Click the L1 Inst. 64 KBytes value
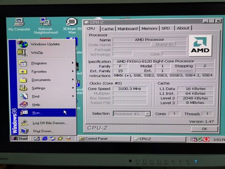This screenshot has height=169, width=225. point(195,93)
